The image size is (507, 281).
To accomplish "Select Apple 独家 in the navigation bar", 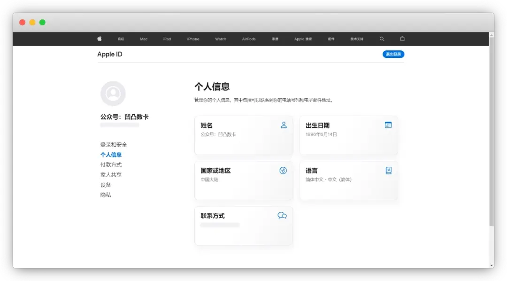I will pyautogui.click(x=303, y=39).
